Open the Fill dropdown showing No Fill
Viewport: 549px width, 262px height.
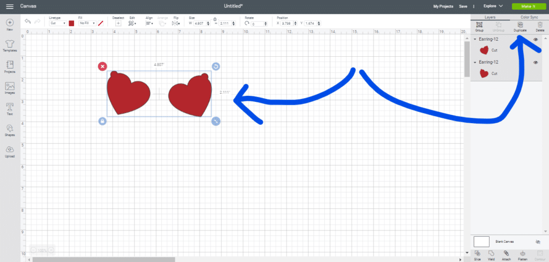click(x=86, y=24)
